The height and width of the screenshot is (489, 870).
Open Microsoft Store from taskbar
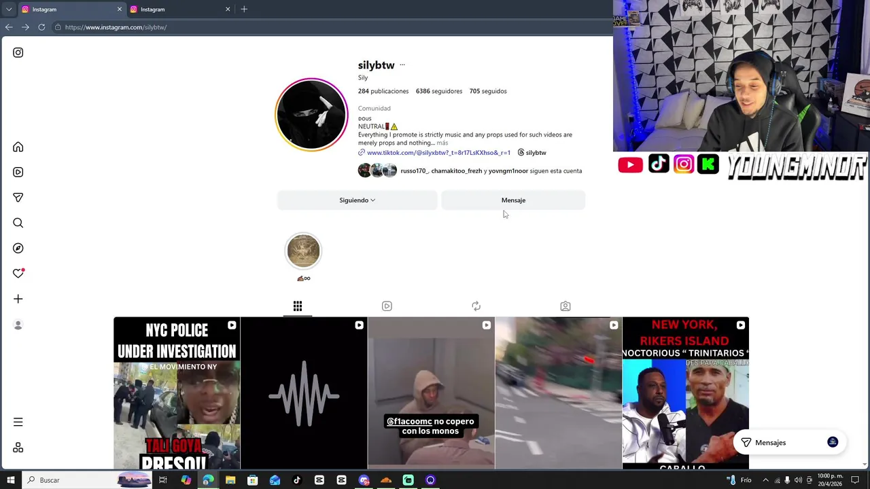coord(253,480)
